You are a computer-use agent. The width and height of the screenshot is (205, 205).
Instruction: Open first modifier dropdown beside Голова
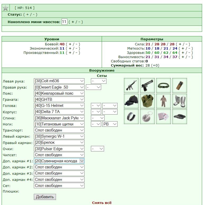point(96,106)
